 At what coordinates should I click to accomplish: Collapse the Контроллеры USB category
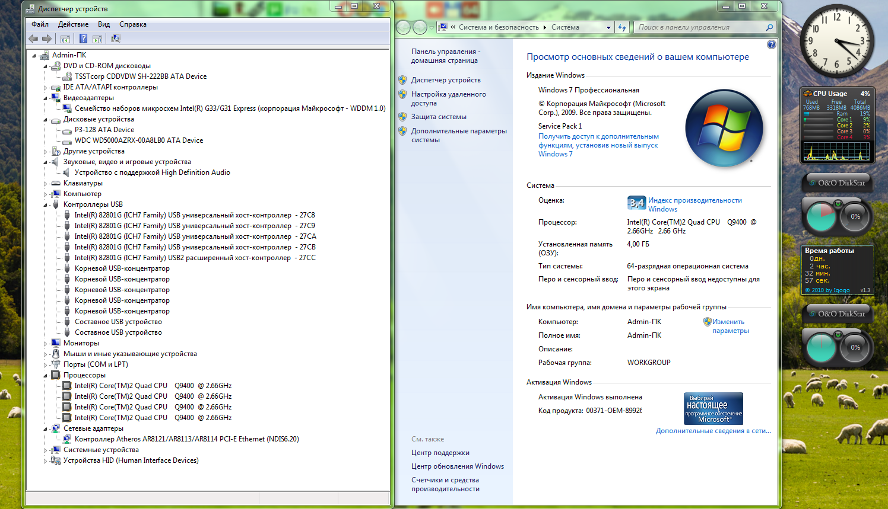click(45, 205)
